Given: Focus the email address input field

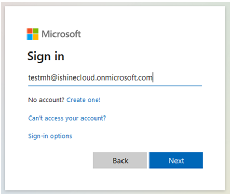Looking at the screenshot, I should point(115,77).
